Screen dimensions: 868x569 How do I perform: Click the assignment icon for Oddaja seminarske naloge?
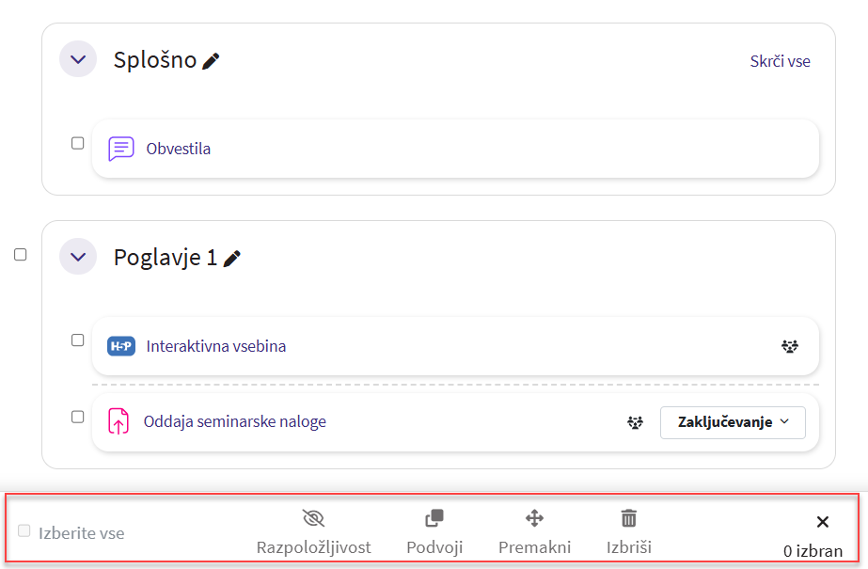(118, 421)
